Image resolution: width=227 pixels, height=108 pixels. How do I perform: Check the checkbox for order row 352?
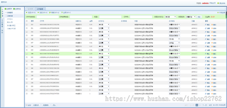pos(27,25)
